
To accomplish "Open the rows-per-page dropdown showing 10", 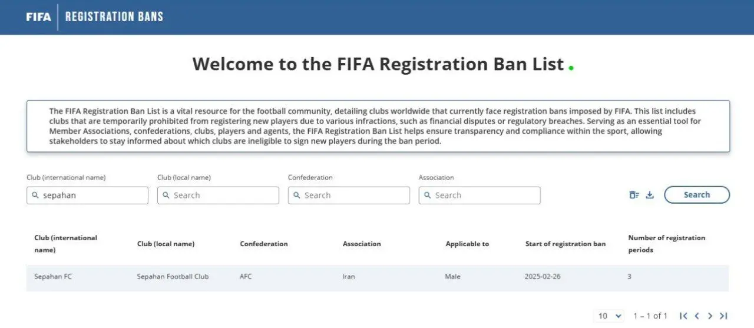I will pyautogui.click(x=610, y=316).
